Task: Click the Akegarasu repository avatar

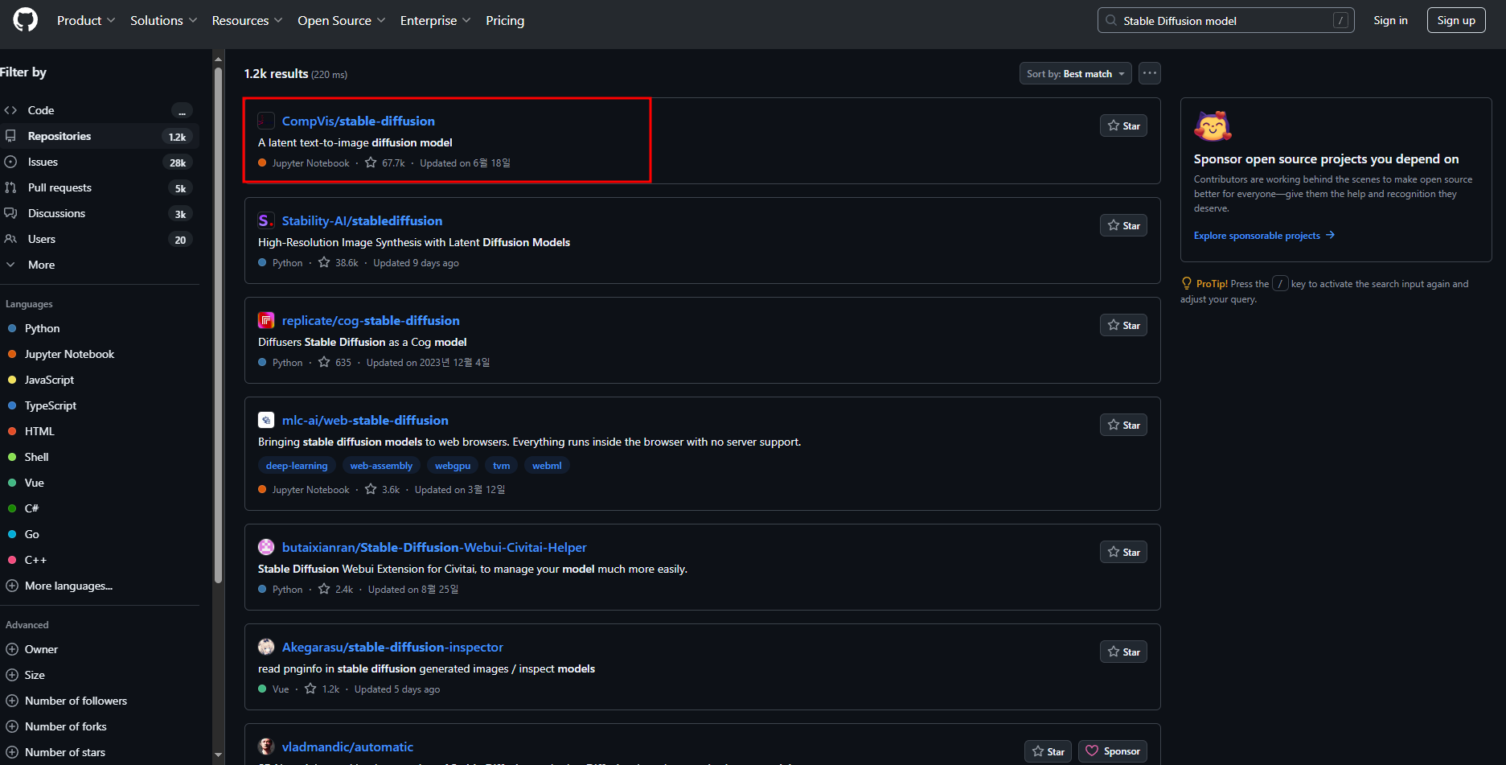Action: [x=266, y=647]
